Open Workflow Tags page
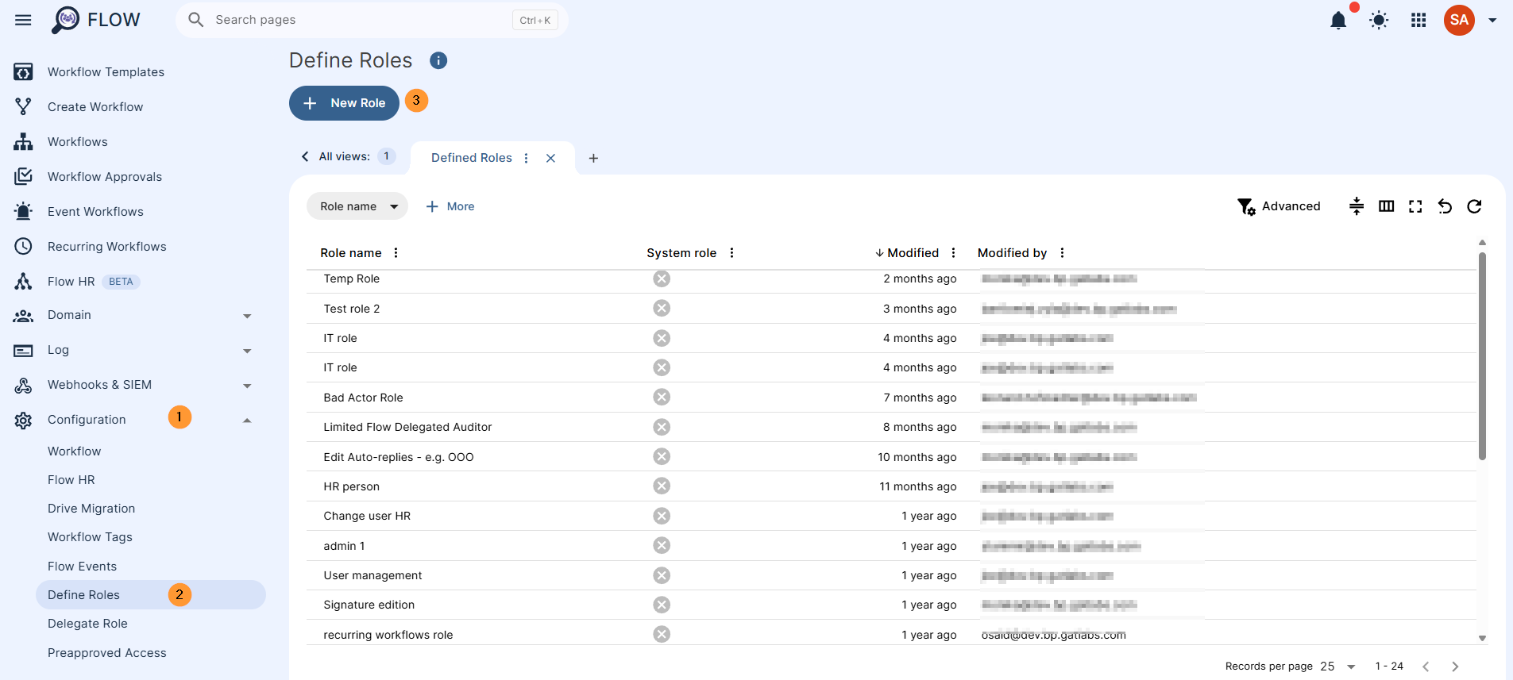 coord(90,537)
